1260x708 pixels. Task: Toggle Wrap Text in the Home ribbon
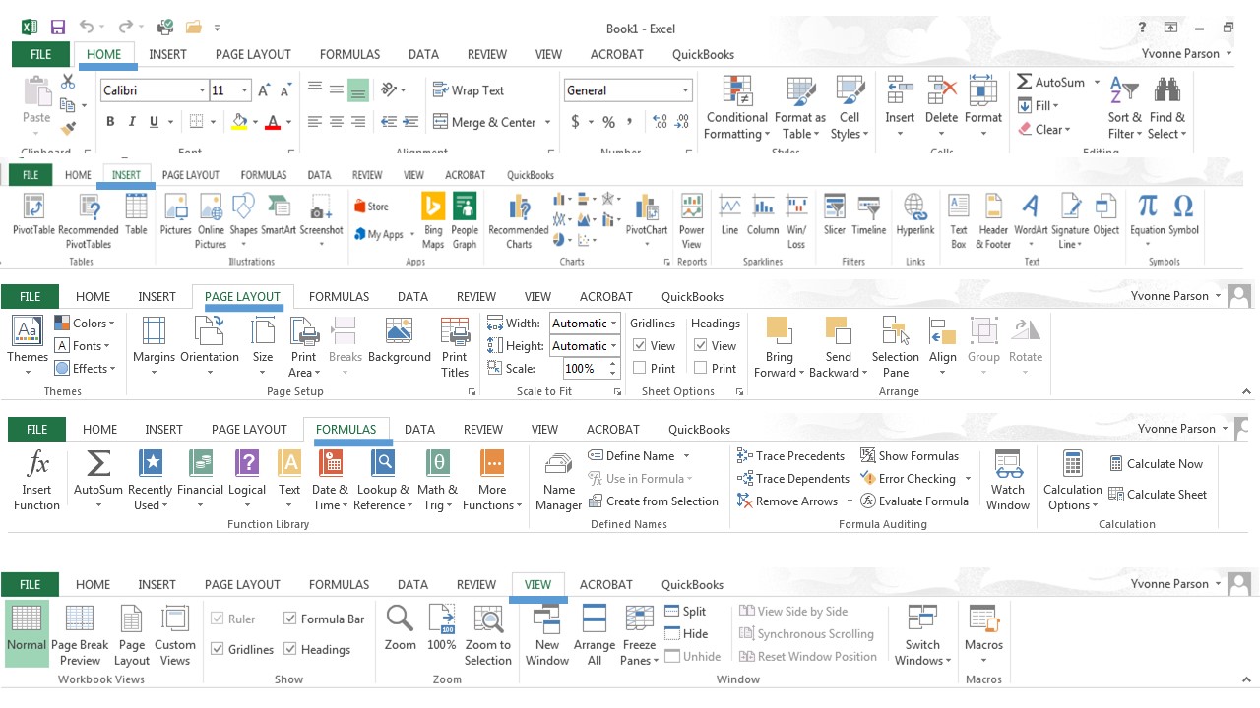tap(469, 90)
